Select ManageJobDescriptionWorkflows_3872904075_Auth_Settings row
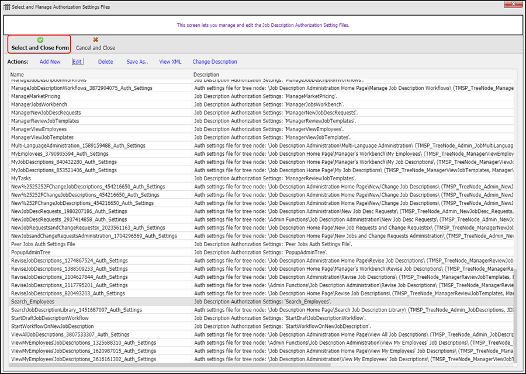The height and width of the screenshot is (374, 526). coord(261,88)
